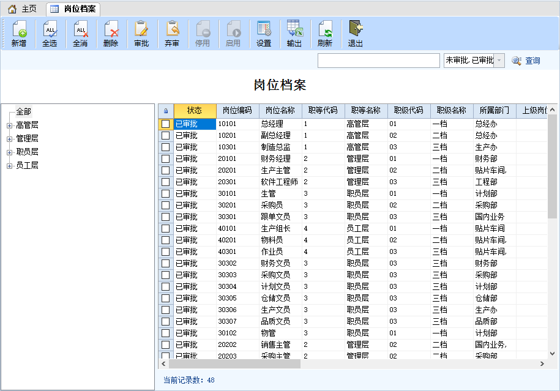Select the 跟单文员 position name cell
Image resolution: width=560 pixels, height=391 pixels.
280,217
